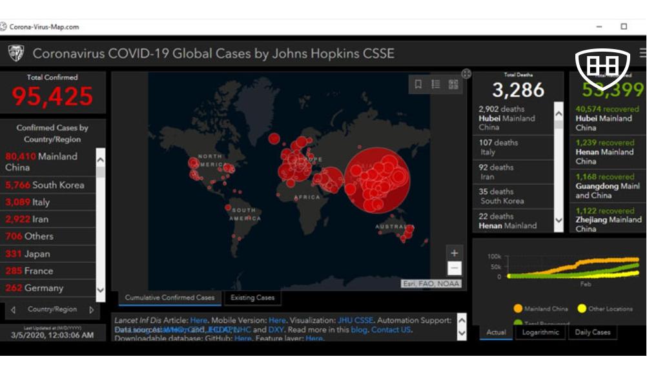
Task: Zoom out on map with minus button
Action: coord(454,268)
